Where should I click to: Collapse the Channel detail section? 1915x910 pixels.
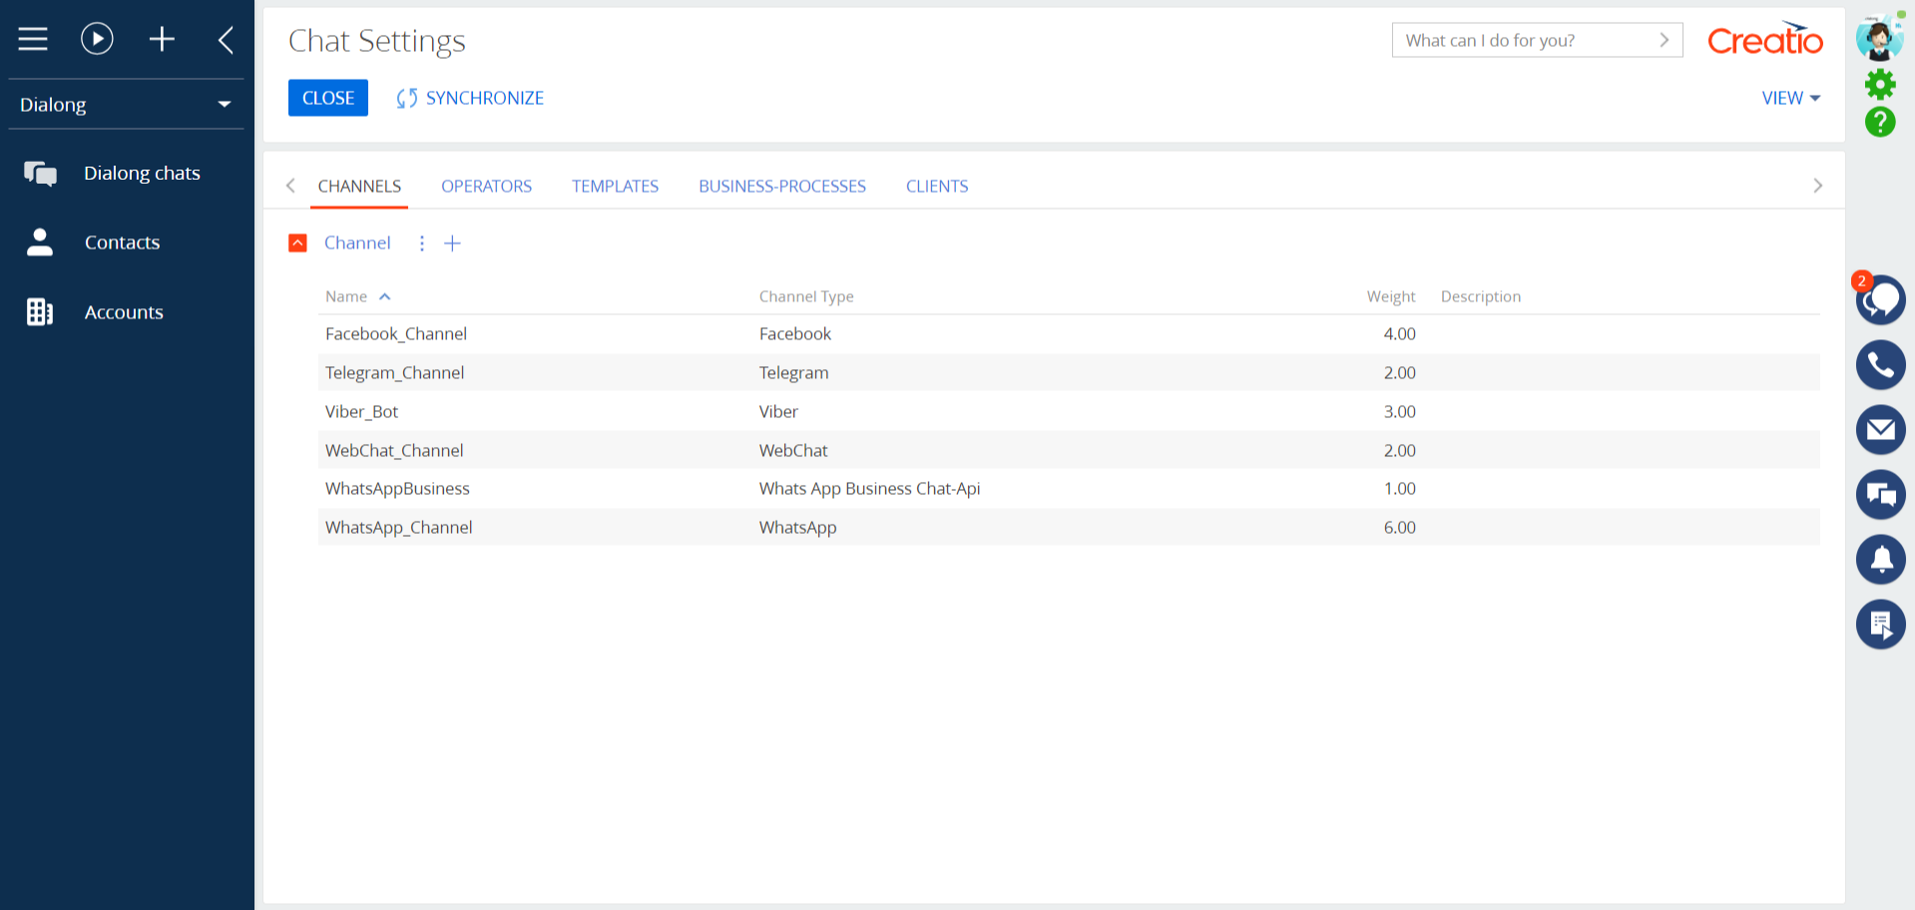[297, 243]
